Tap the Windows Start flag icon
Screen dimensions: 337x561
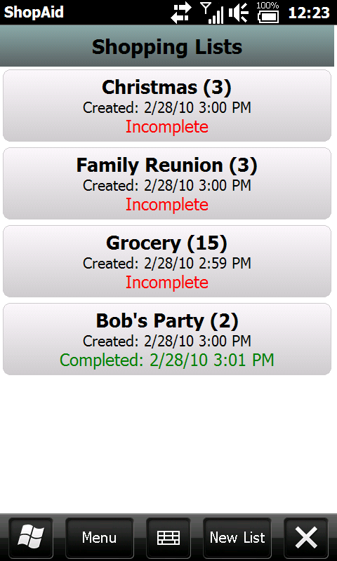pyautogui.click(x=31, y=538)
